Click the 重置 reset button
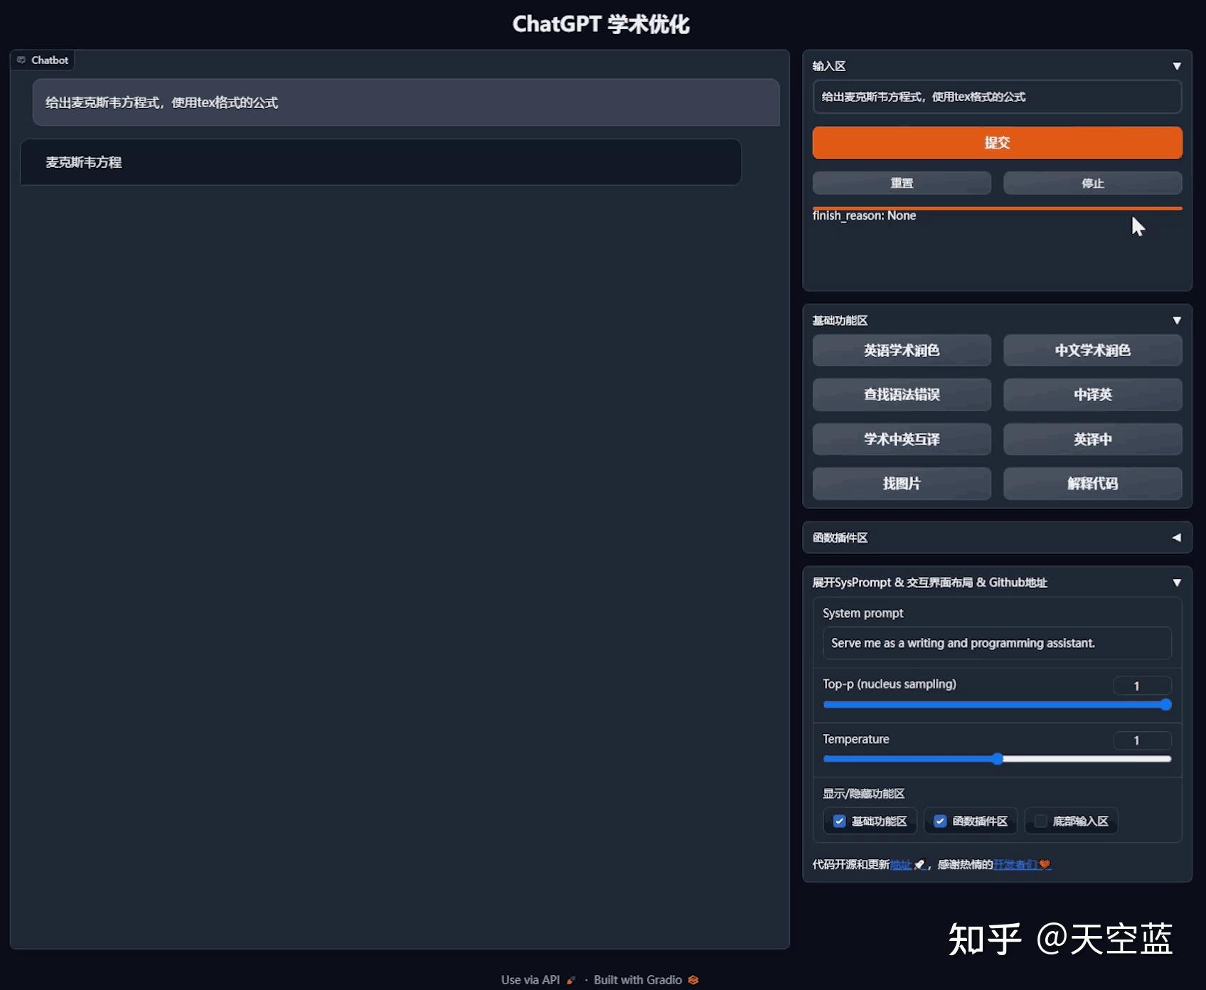 pyautogui.click(x=902, y=183)
